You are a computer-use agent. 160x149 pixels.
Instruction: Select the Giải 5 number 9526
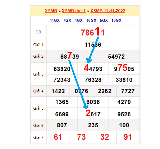[124, 114]
